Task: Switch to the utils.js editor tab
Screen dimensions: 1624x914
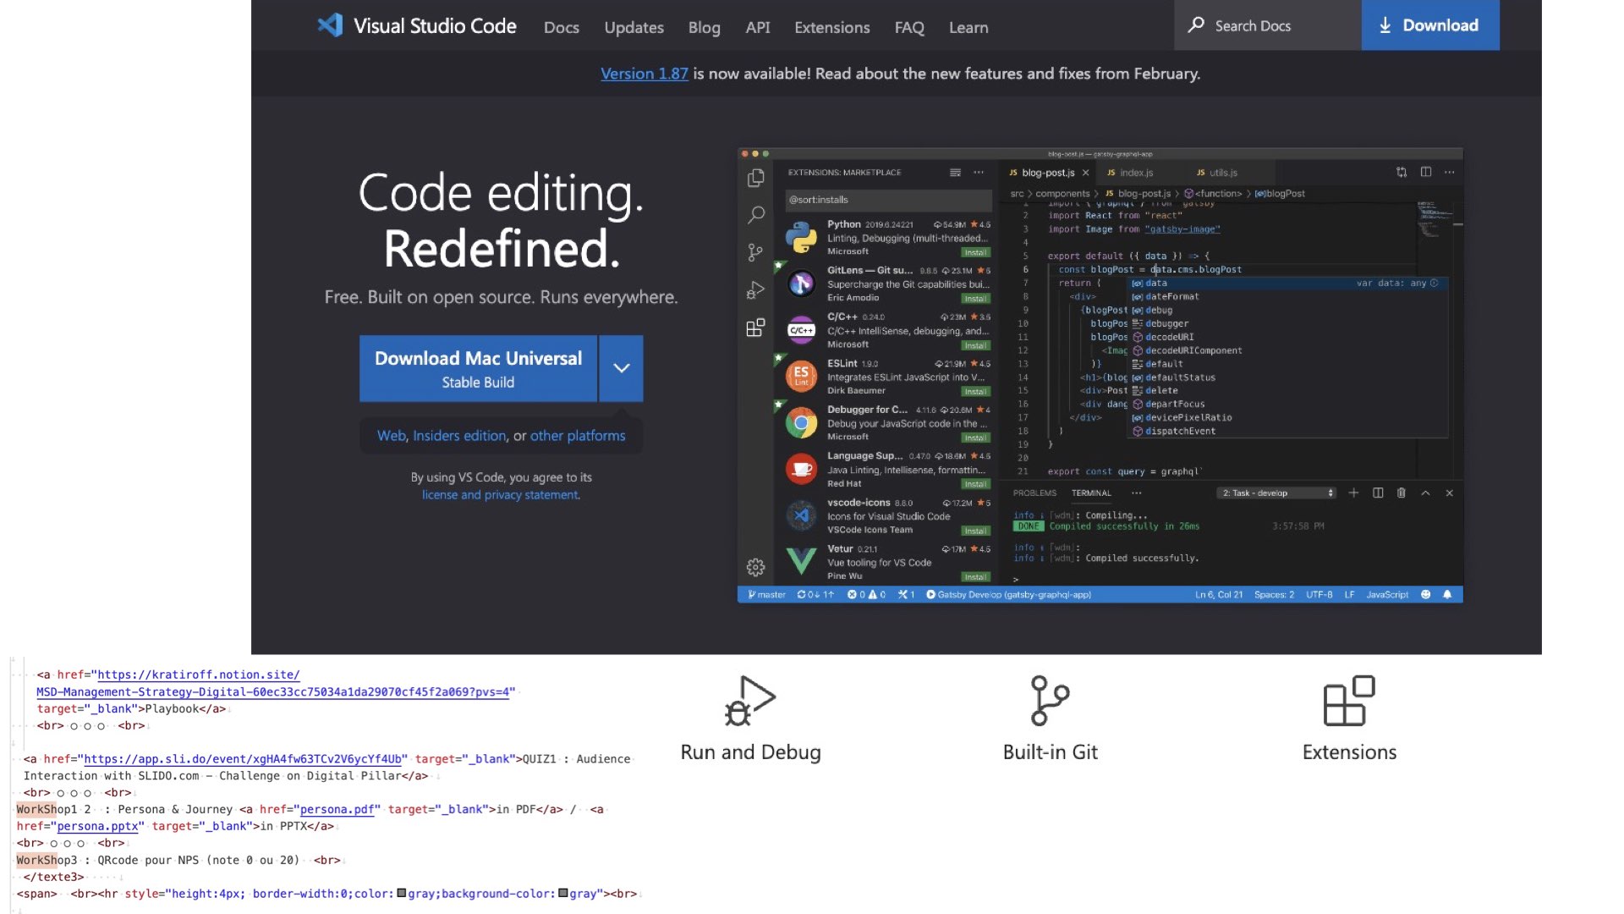Action: [x=1222, y=173]
